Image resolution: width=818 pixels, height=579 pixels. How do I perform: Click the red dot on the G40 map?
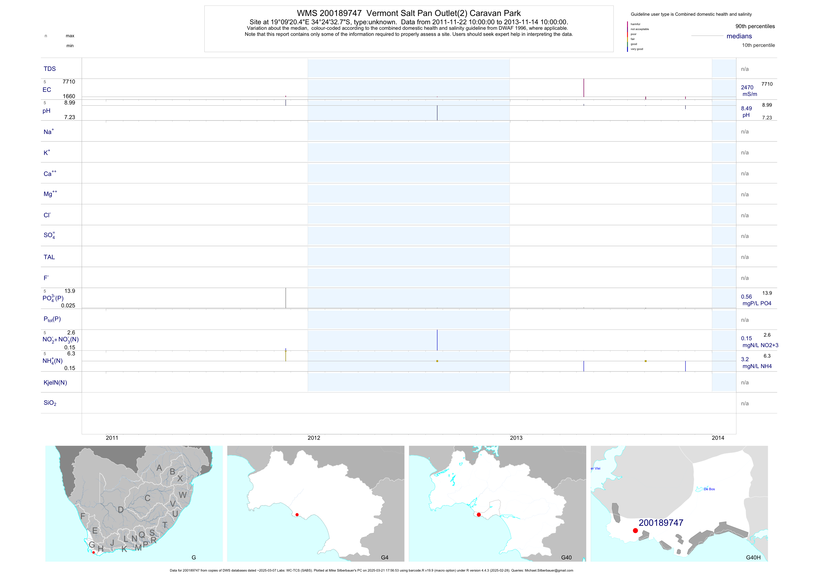479,514
